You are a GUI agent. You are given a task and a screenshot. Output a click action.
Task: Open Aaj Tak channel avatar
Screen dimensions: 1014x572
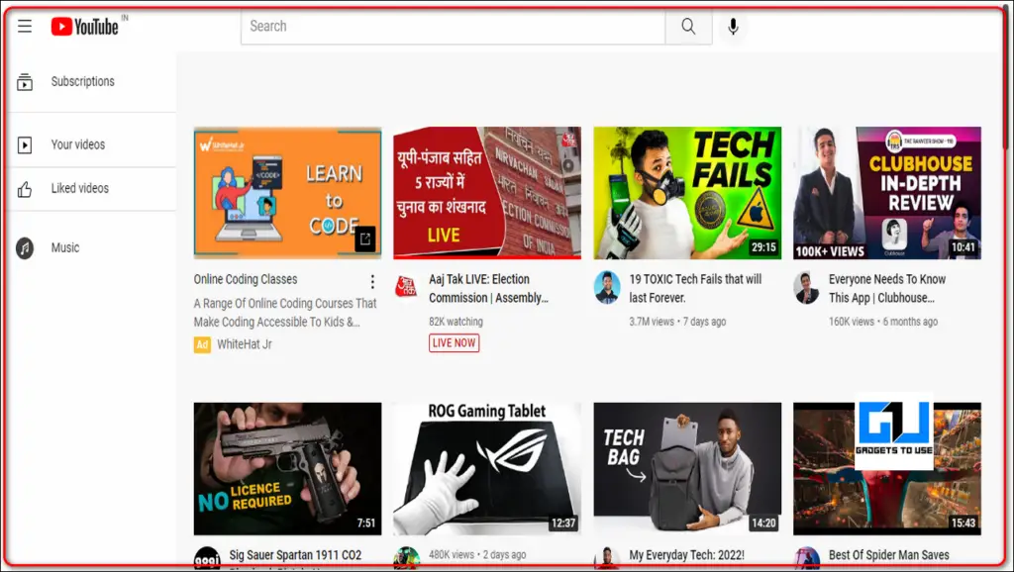click(x=406, y=285)
